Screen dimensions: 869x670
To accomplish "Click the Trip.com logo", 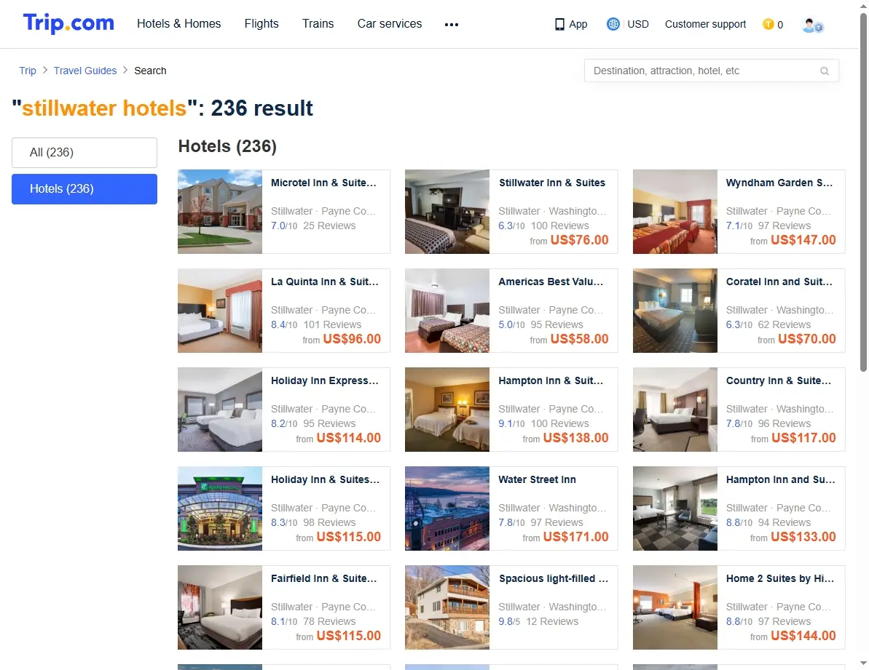I will [x=68, y=23].
